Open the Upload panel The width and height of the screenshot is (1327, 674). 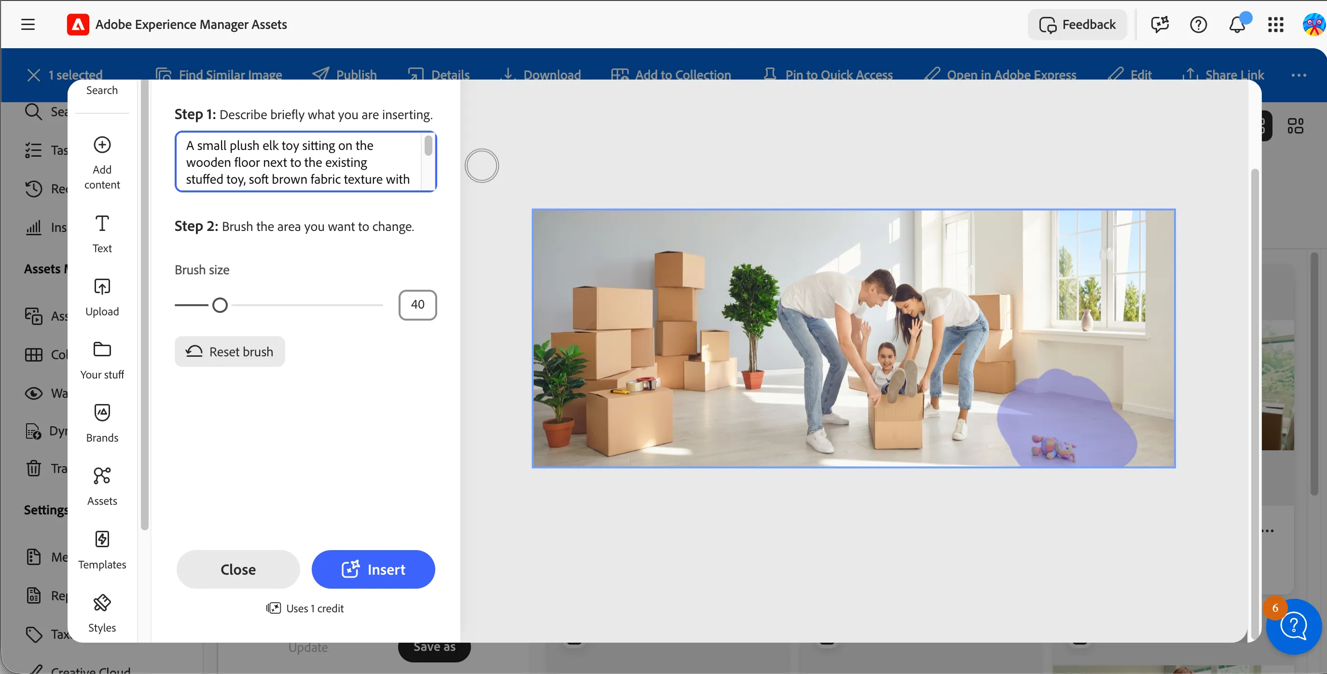102,297
